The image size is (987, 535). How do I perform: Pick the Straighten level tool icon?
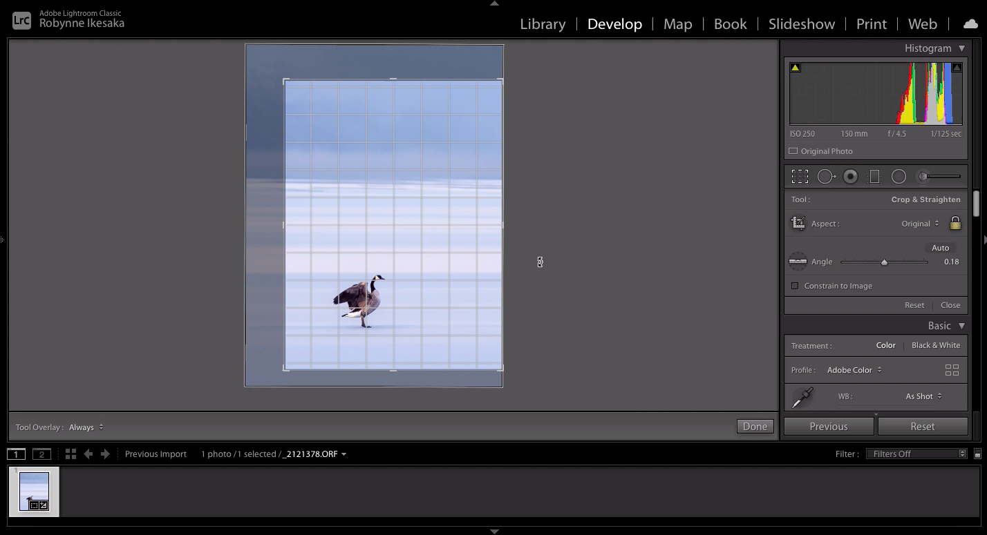[798, 262]
